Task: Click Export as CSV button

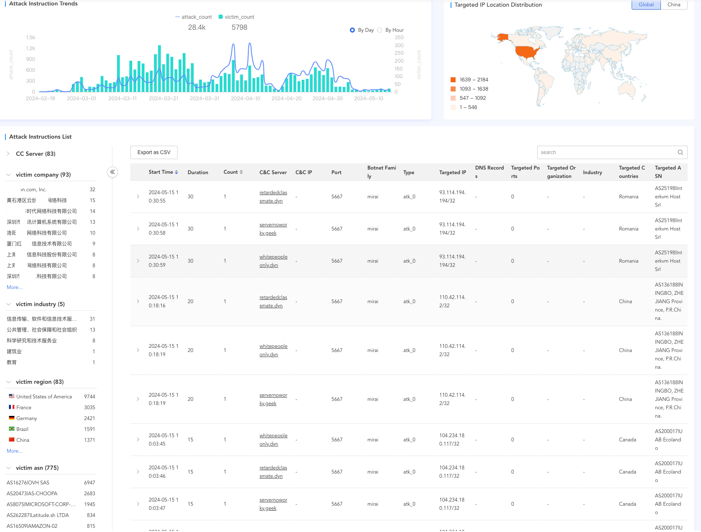Action: pos(154,152)
